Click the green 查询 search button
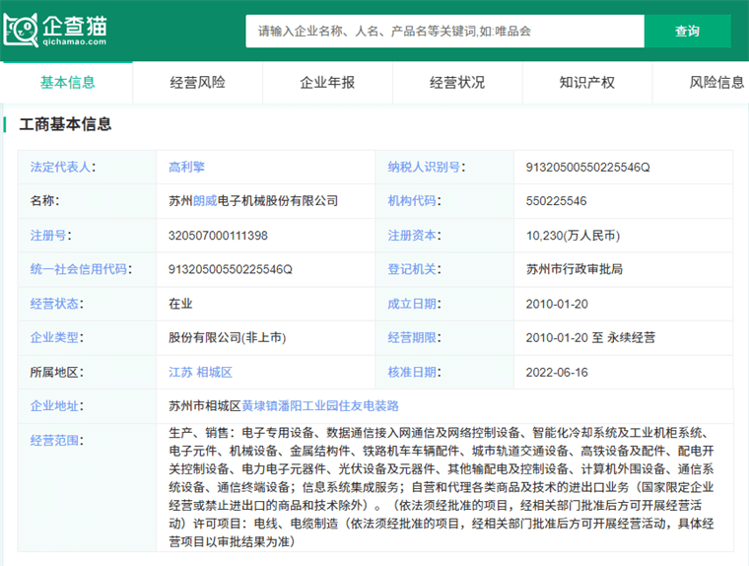 (687, 32)
